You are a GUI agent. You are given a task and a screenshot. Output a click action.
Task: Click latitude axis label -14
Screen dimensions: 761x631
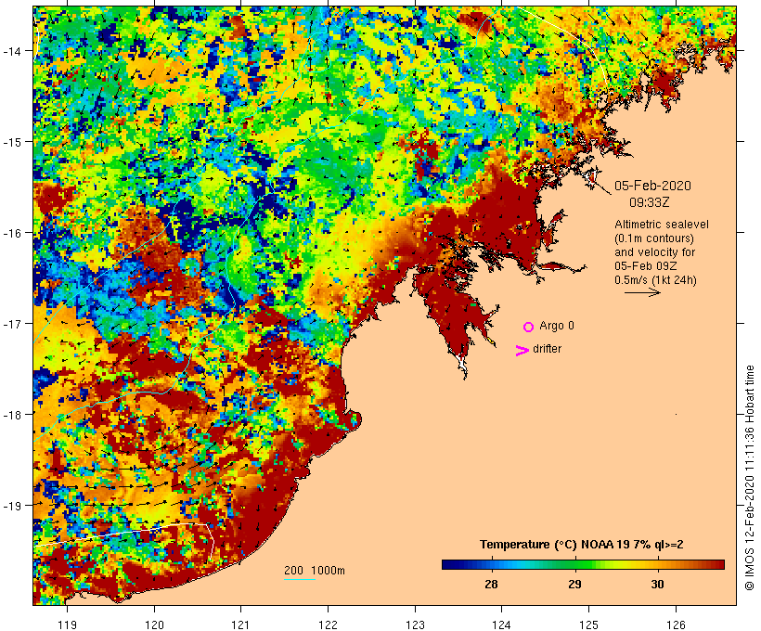click(x=12, y=51)
